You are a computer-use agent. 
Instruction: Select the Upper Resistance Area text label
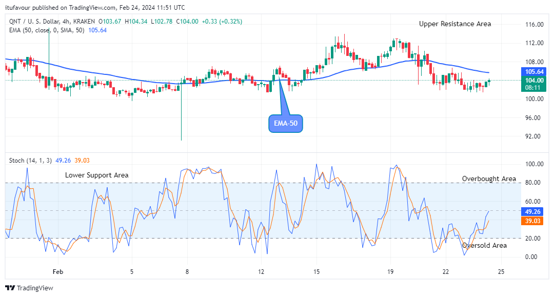click(455, 24)
